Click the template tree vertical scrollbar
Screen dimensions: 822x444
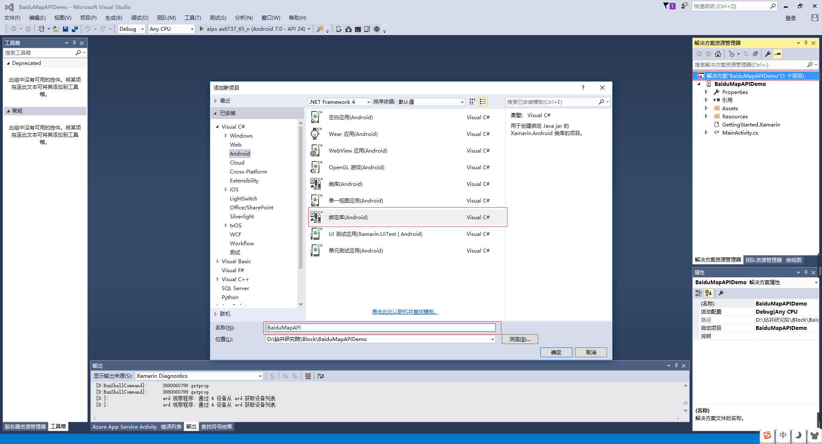pyautogui.click(x=301, y=197)
